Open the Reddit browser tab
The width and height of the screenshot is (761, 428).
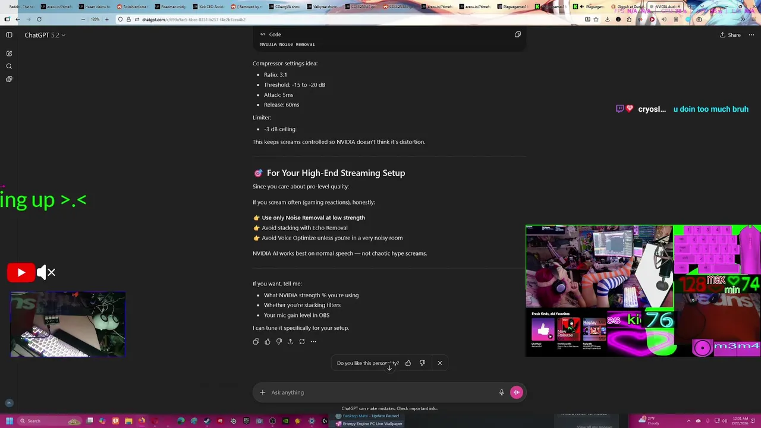(21, 7)
